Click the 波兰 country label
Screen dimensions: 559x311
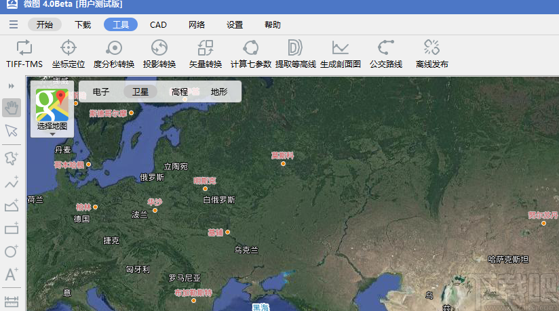(x=139, y=215)
